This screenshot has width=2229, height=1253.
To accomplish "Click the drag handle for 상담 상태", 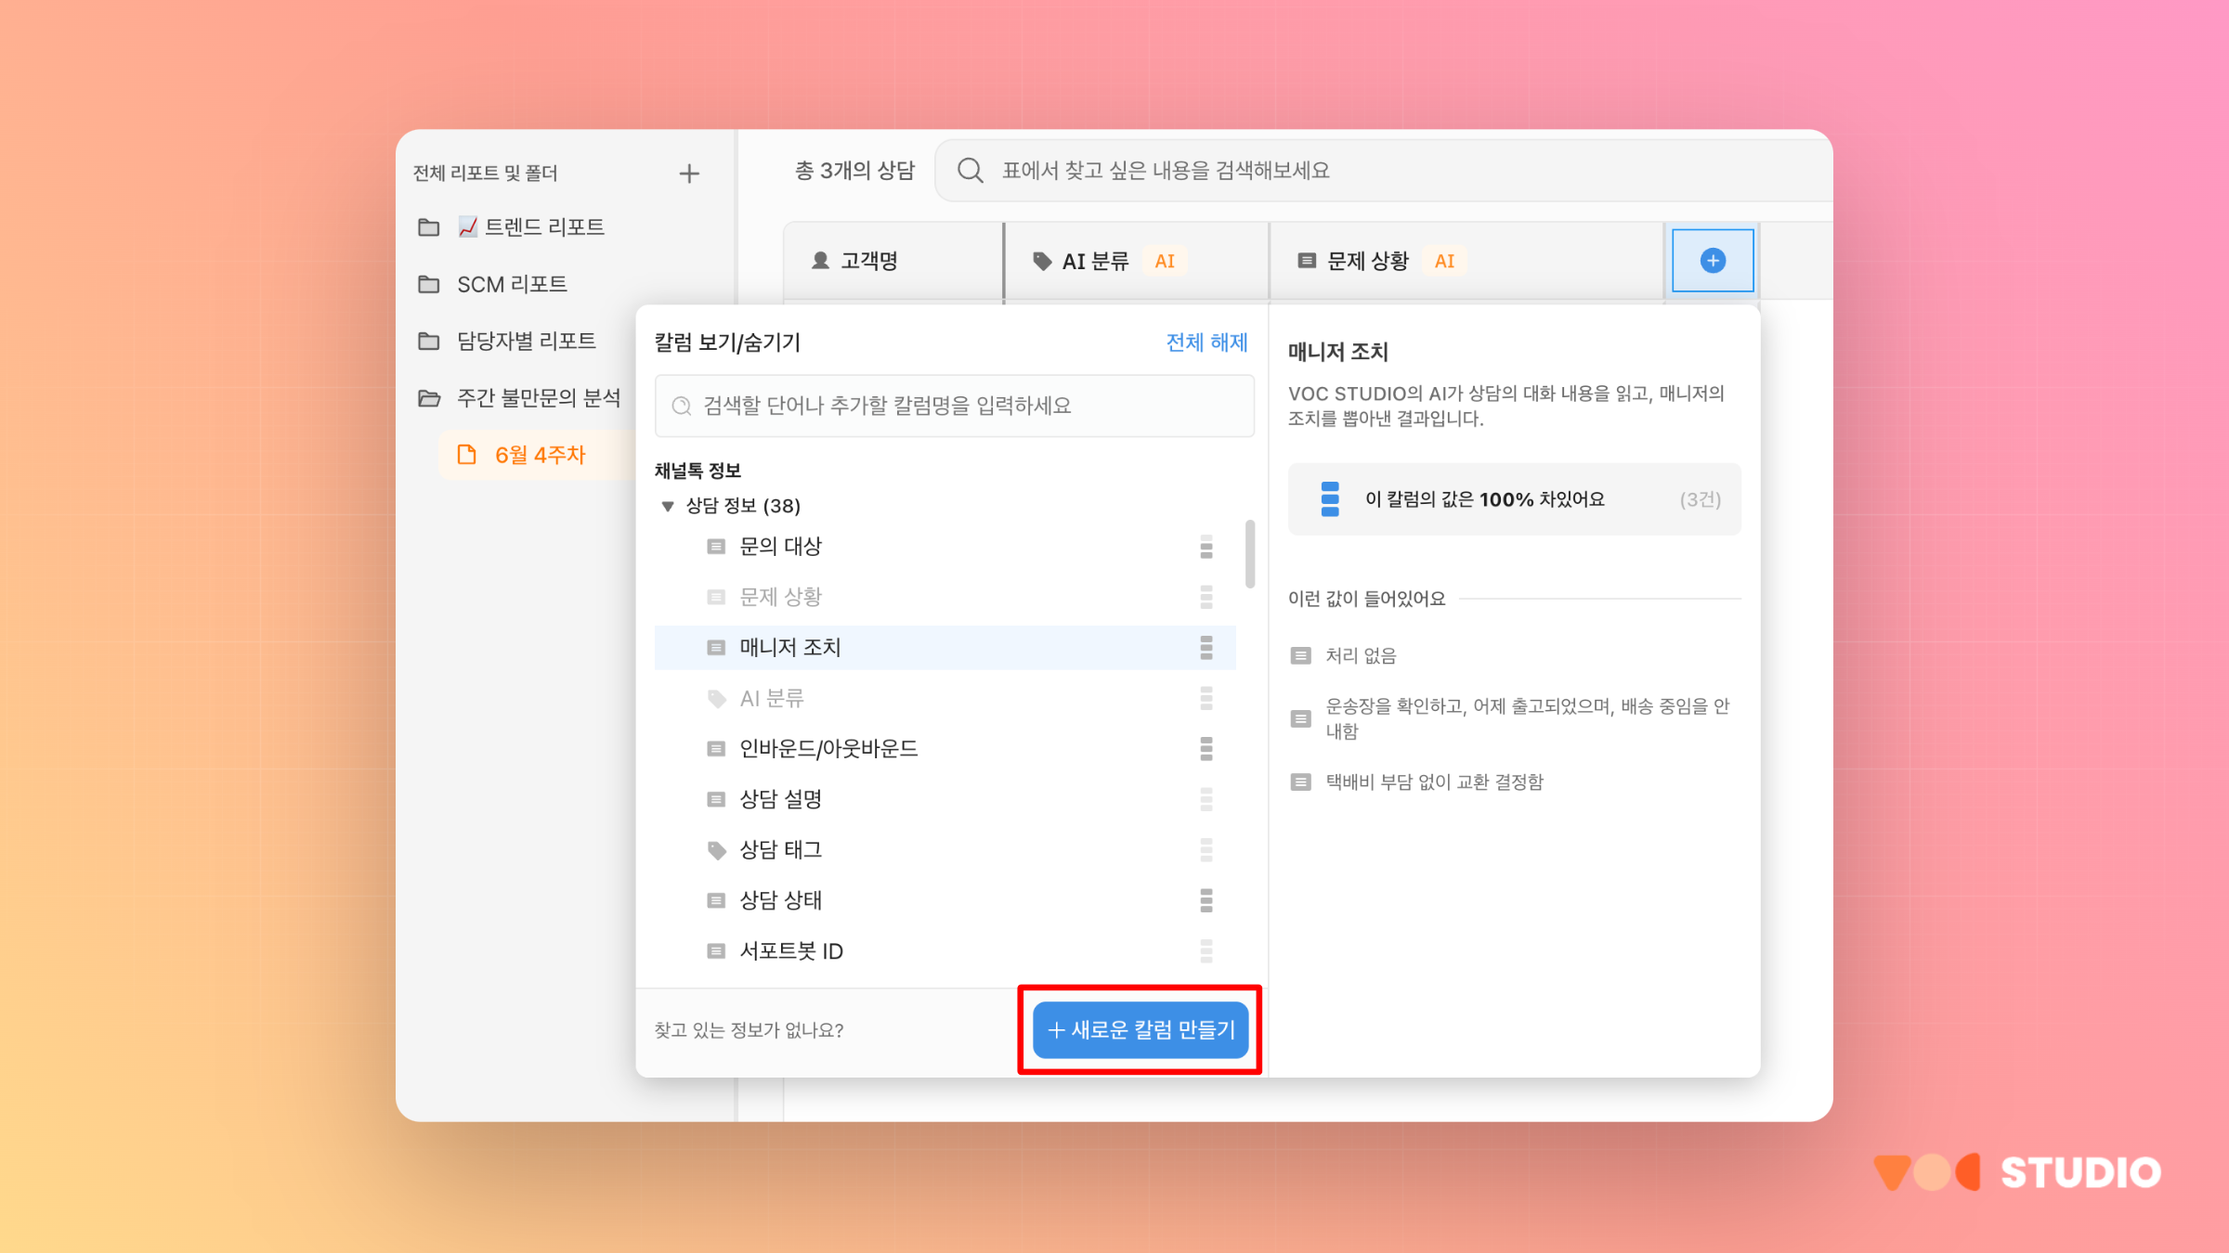I will (x=1206, y=900).
